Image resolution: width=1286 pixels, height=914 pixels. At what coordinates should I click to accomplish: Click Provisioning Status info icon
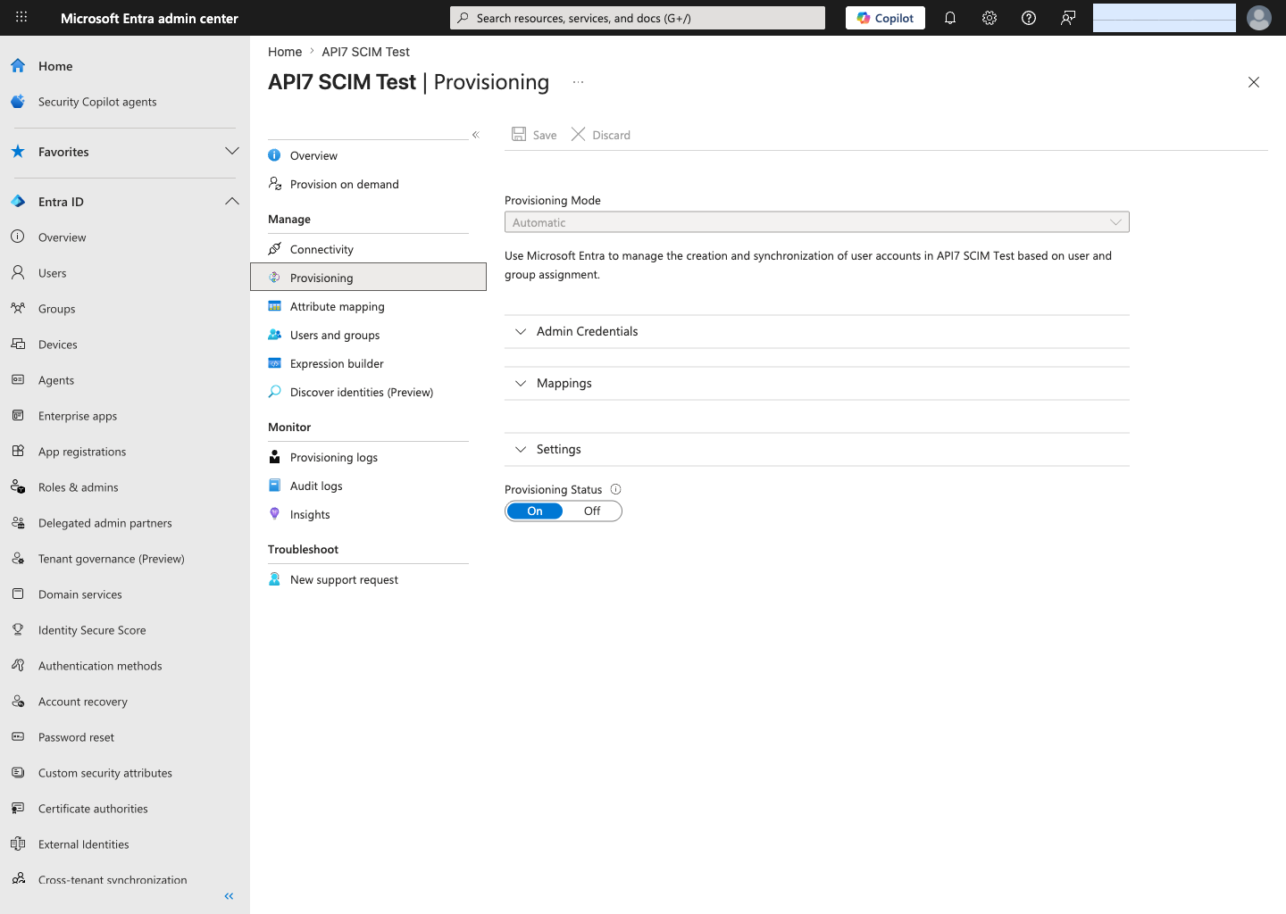[615, 489]
